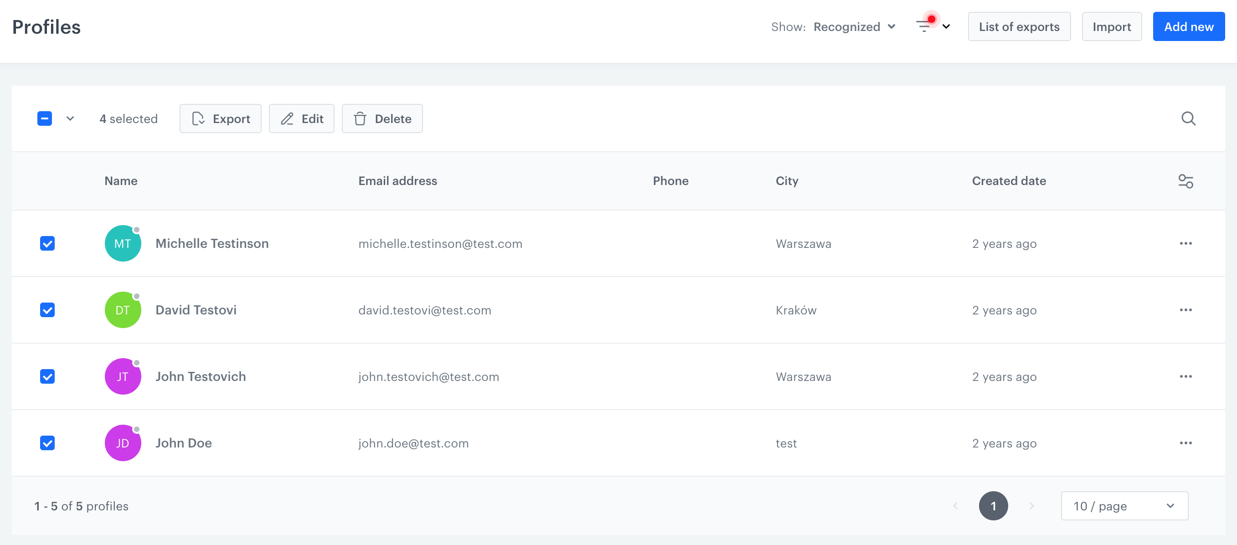
Task: Open List of exports menu item
Action: (1019, 27)
